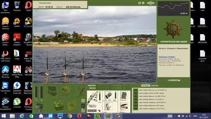Open Opera desktop shortcut at top
Viewport: 211px width, 119px height.
(x=29, y=6)
